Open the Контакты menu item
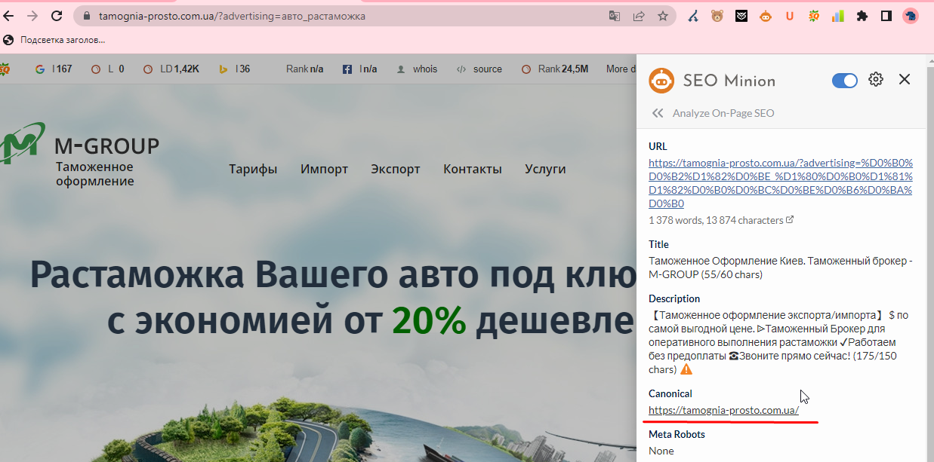The image size is (934, 462). click(473, 169)
